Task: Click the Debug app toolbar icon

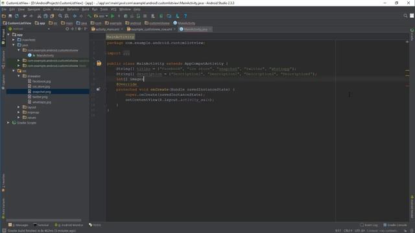Action: click(x=125, y=16)
